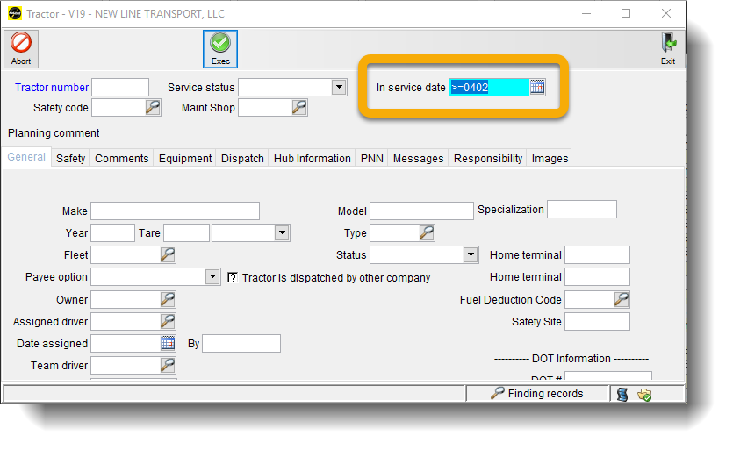This screenshot has height=450, width=733.
Task: Expand the dropdown next to Tare
Action: tap(282, 232)
